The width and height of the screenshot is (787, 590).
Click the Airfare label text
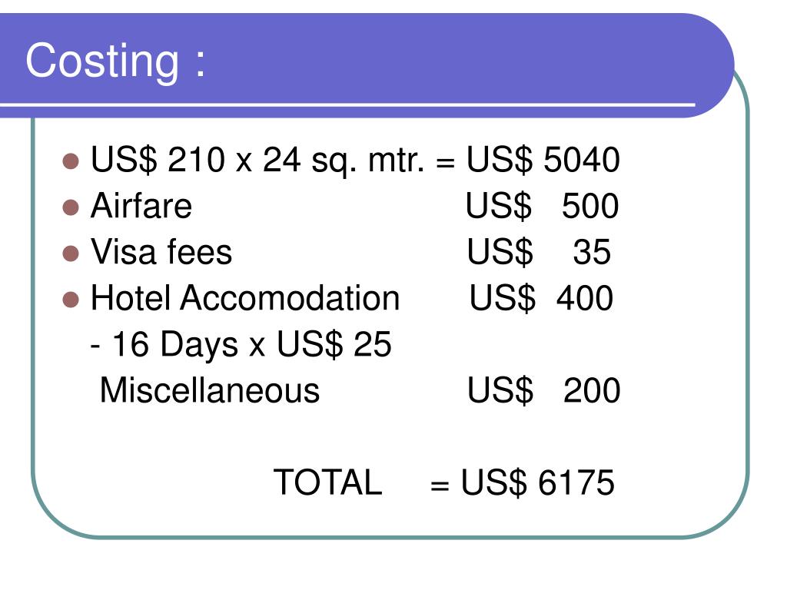point(141,206)
